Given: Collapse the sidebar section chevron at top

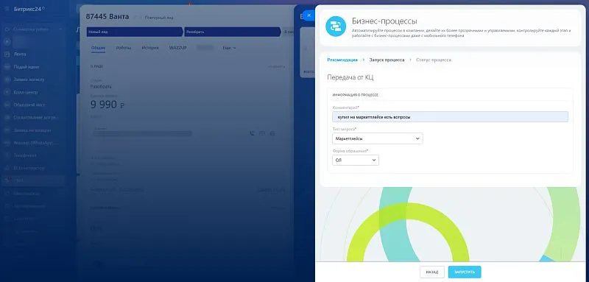Looking at the screenshot, I should click(x=60, y=29).
